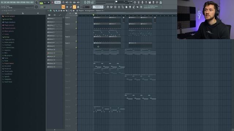Screen dimensions: 234x131
Task: Open the OPTIONS menu
Action: tap(23, 3)
